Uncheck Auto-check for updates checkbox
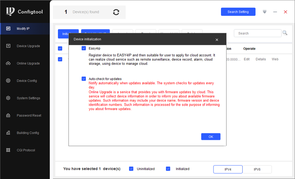The width and height of the screenshot is (295, 179). pos(84,79)
